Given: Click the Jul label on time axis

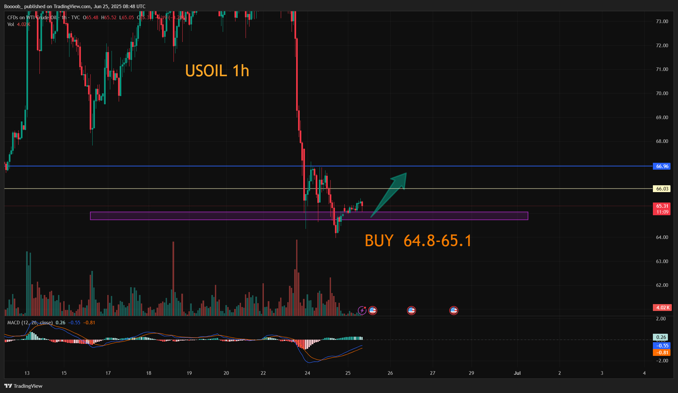Looking at the screenshot, I should pyautogui.click(x=517, y=373).
